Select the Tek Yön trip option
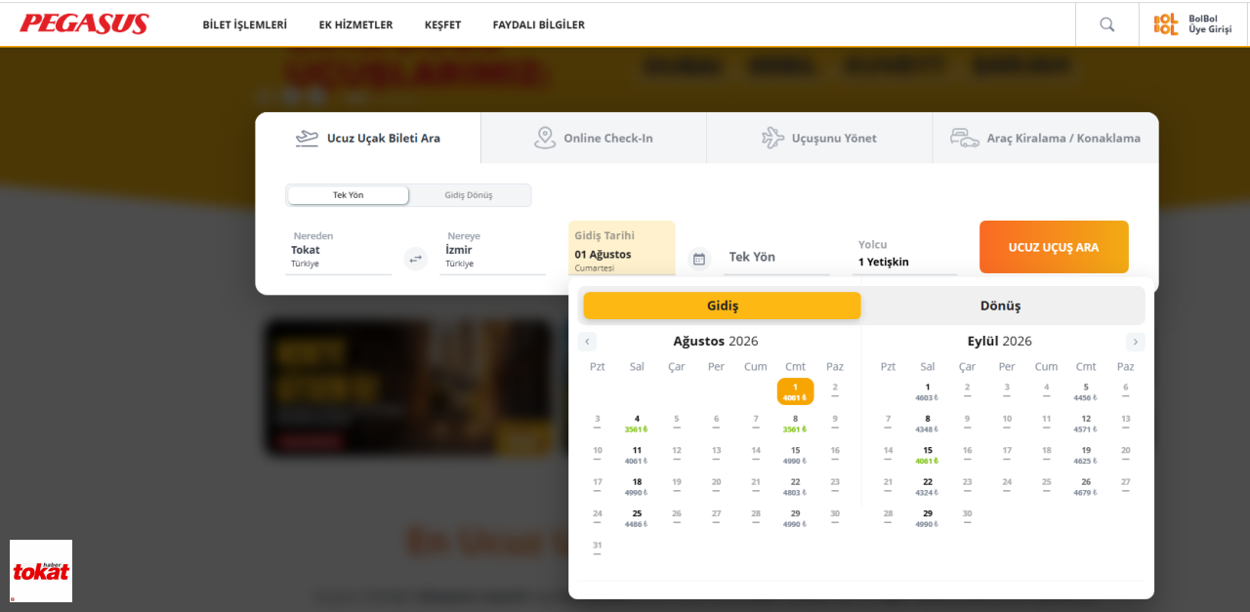 (348, 195)
